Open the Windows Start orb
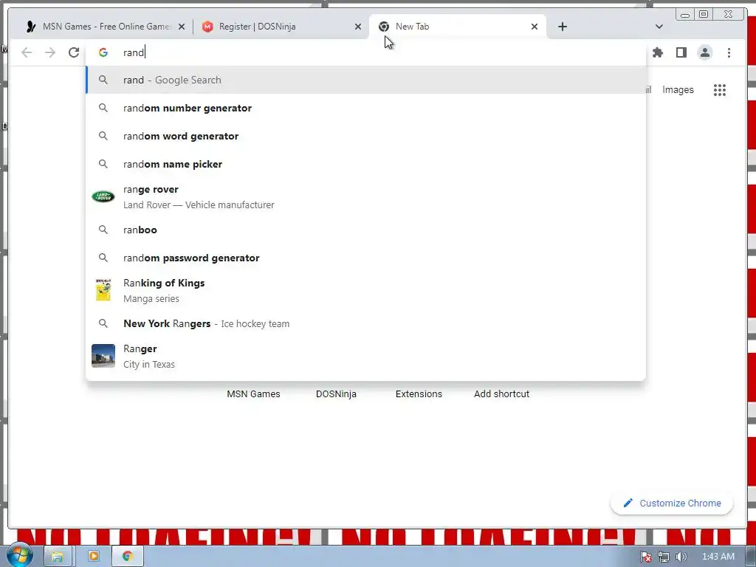The image size is (756, 567). click(x=19, y=556)
